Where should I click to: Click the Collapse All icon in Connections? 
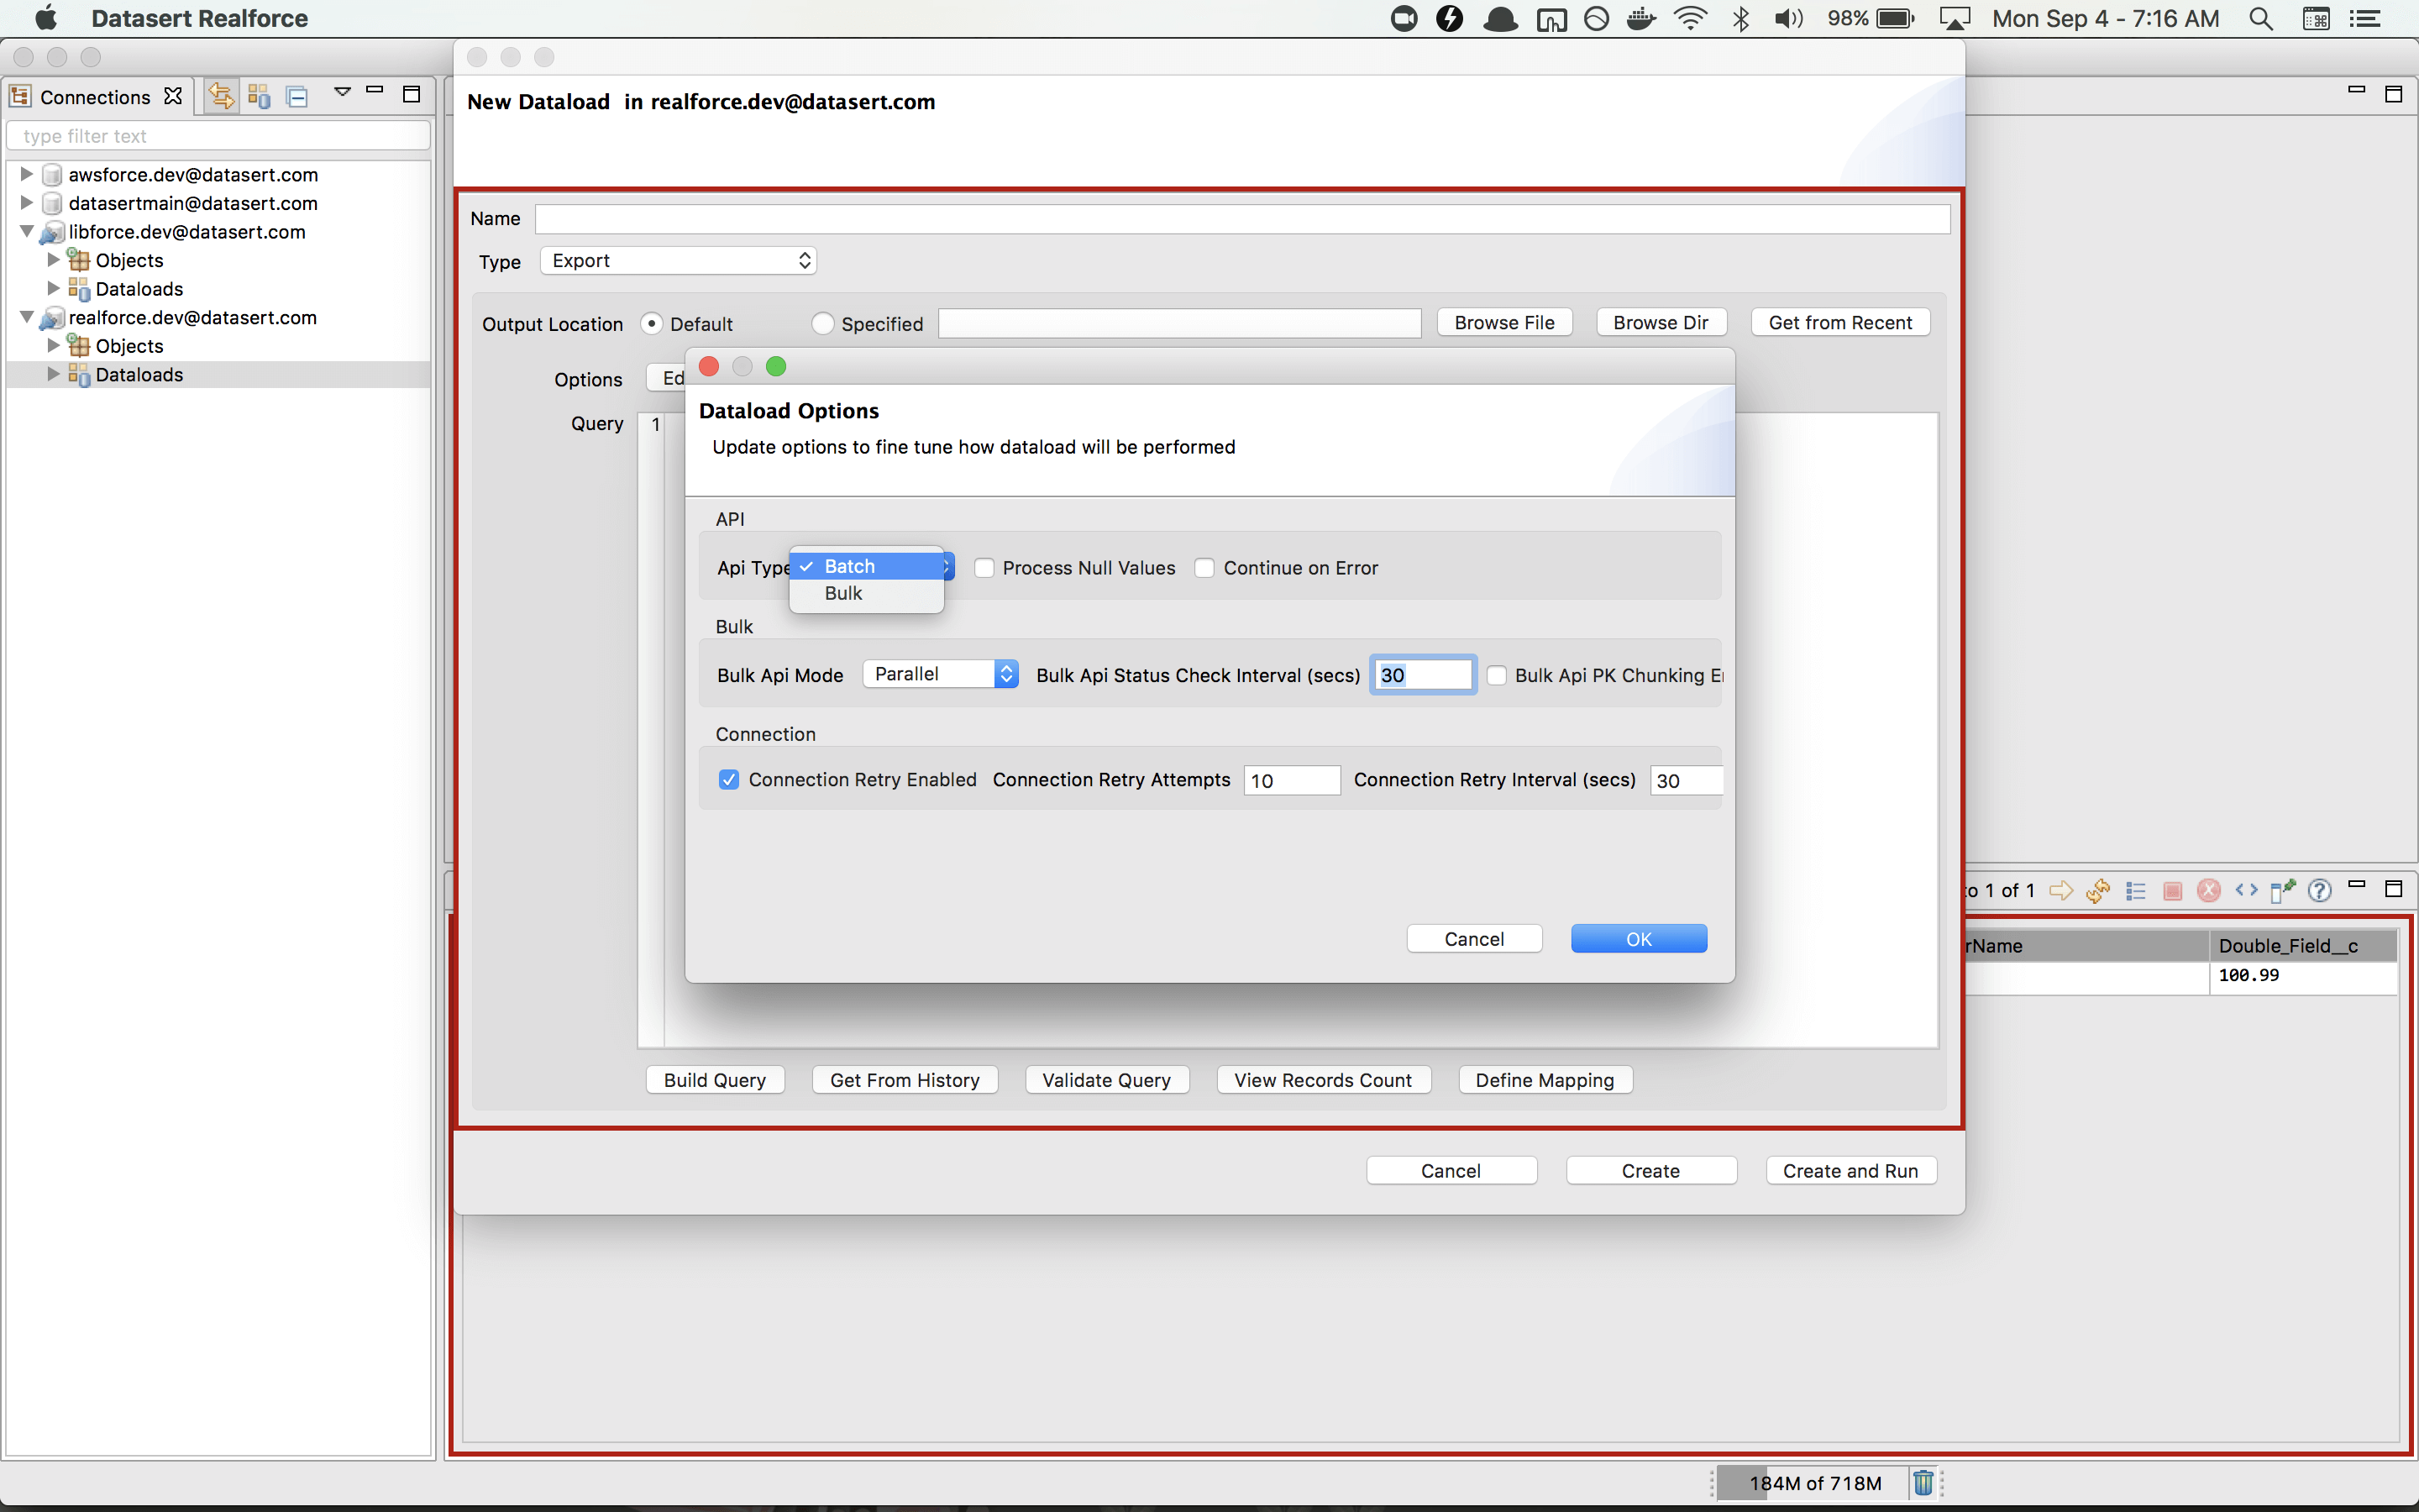(x=296, y=96)
